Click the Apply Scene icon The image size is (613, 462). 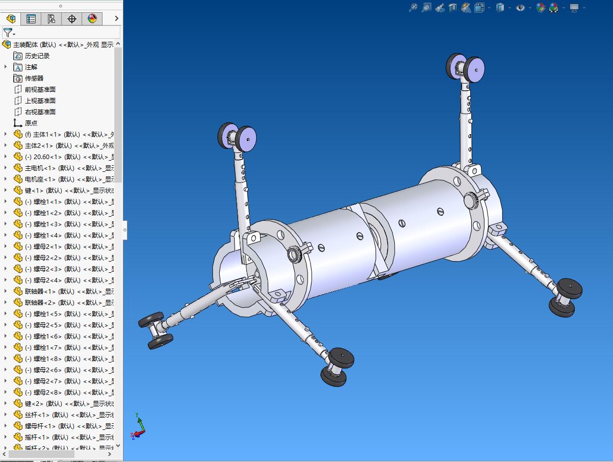(x=554, y=8)
